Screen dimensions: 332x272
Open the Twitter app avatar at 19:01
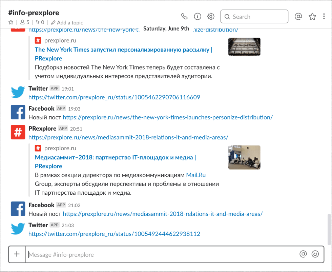(18, 92)
